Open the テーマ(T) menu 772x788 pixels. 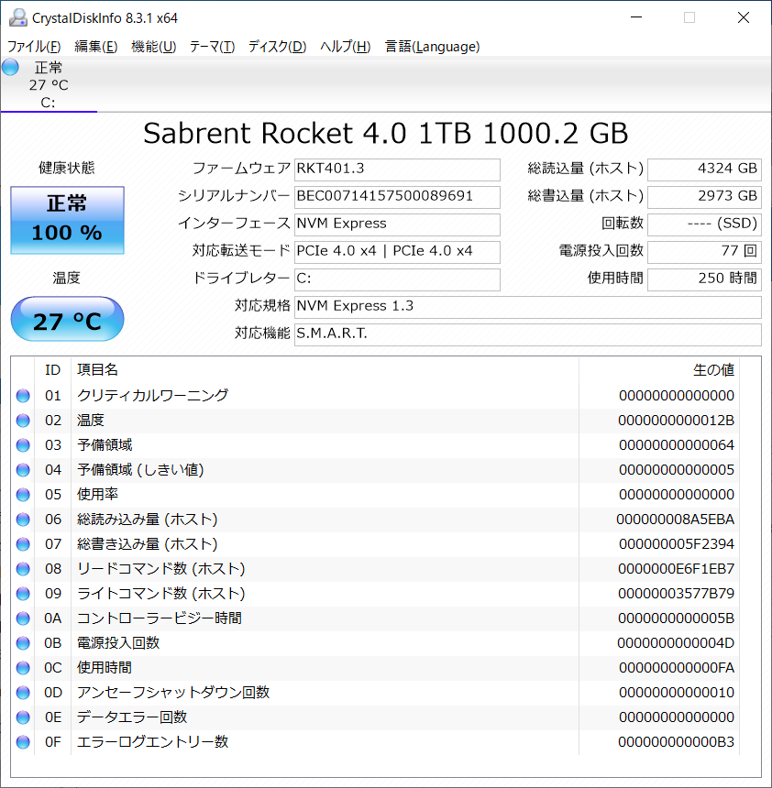tap(212, 47)
